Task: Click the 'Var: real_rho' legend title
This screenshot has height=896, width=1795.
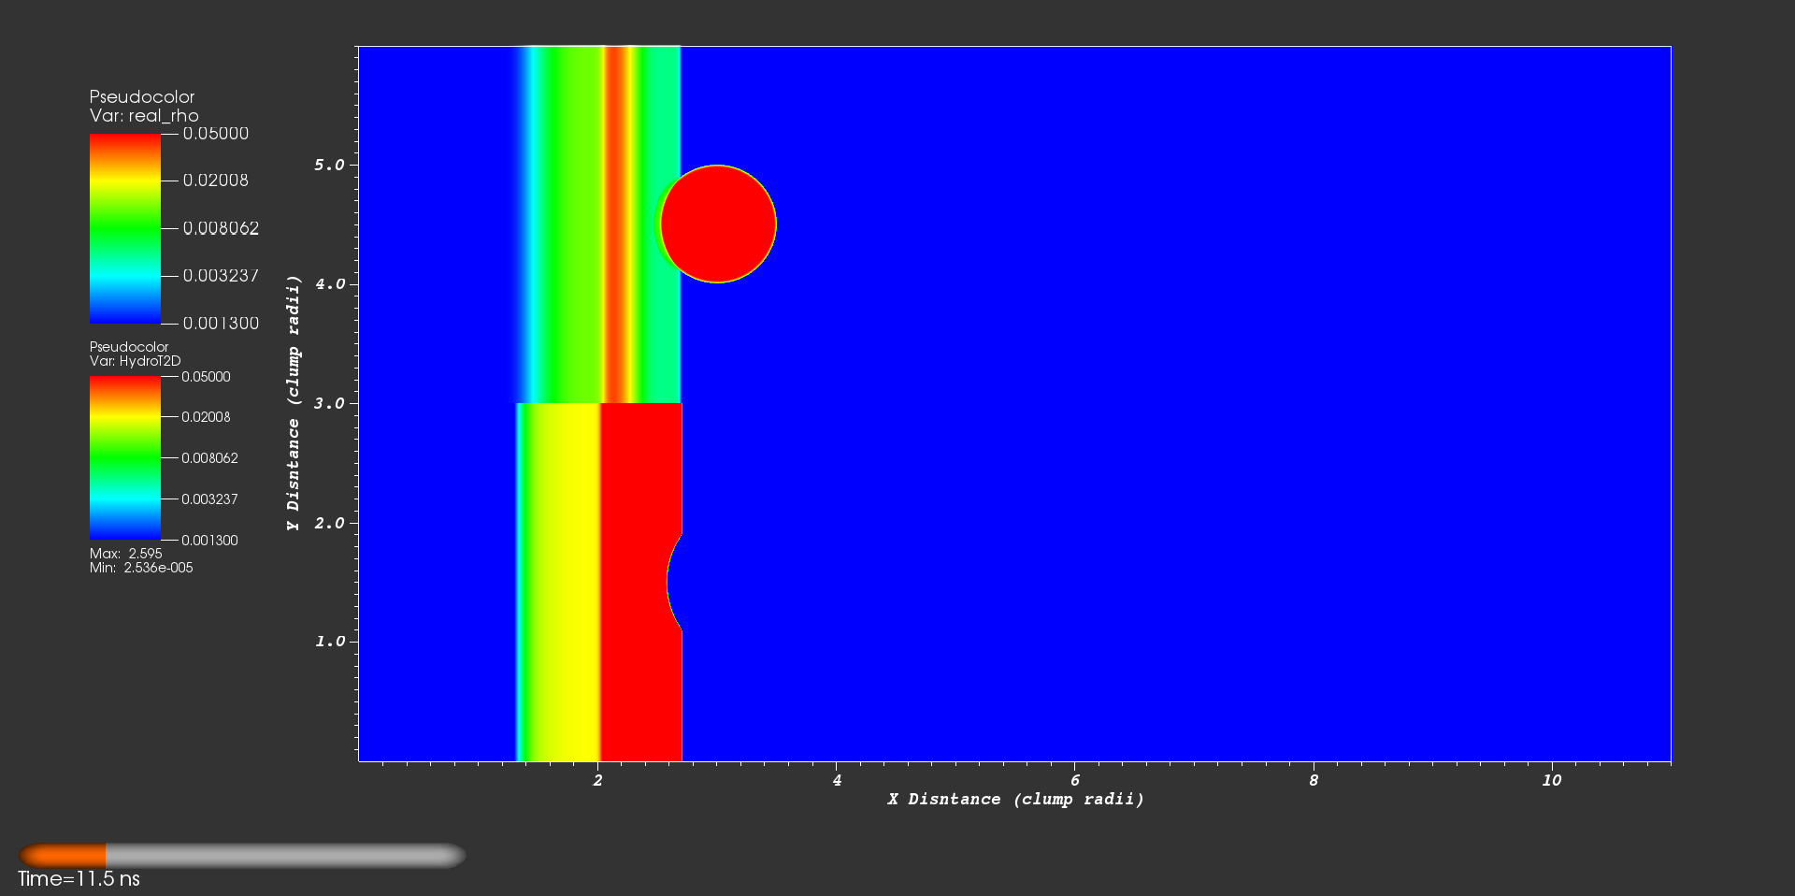Action: pos(144,116)
